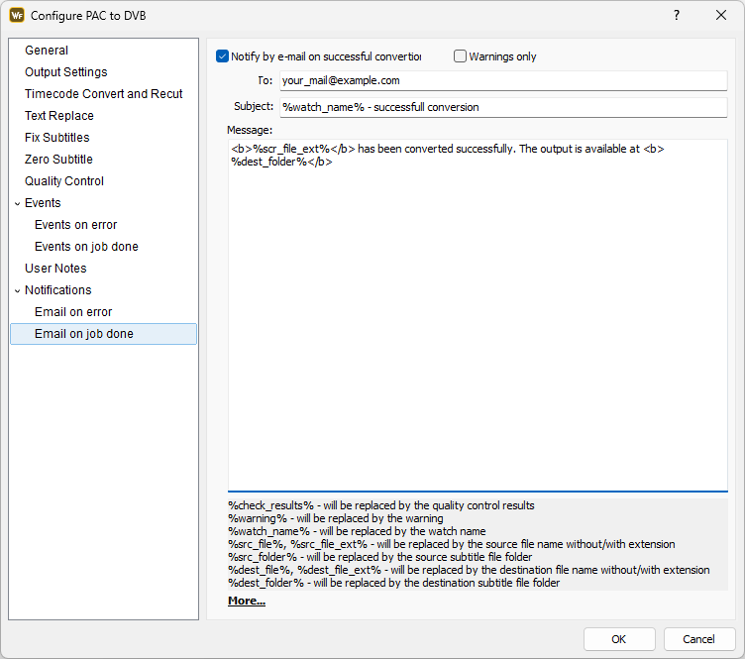
Task: Collapse the Notifications tree node
Action: point(17,290)
